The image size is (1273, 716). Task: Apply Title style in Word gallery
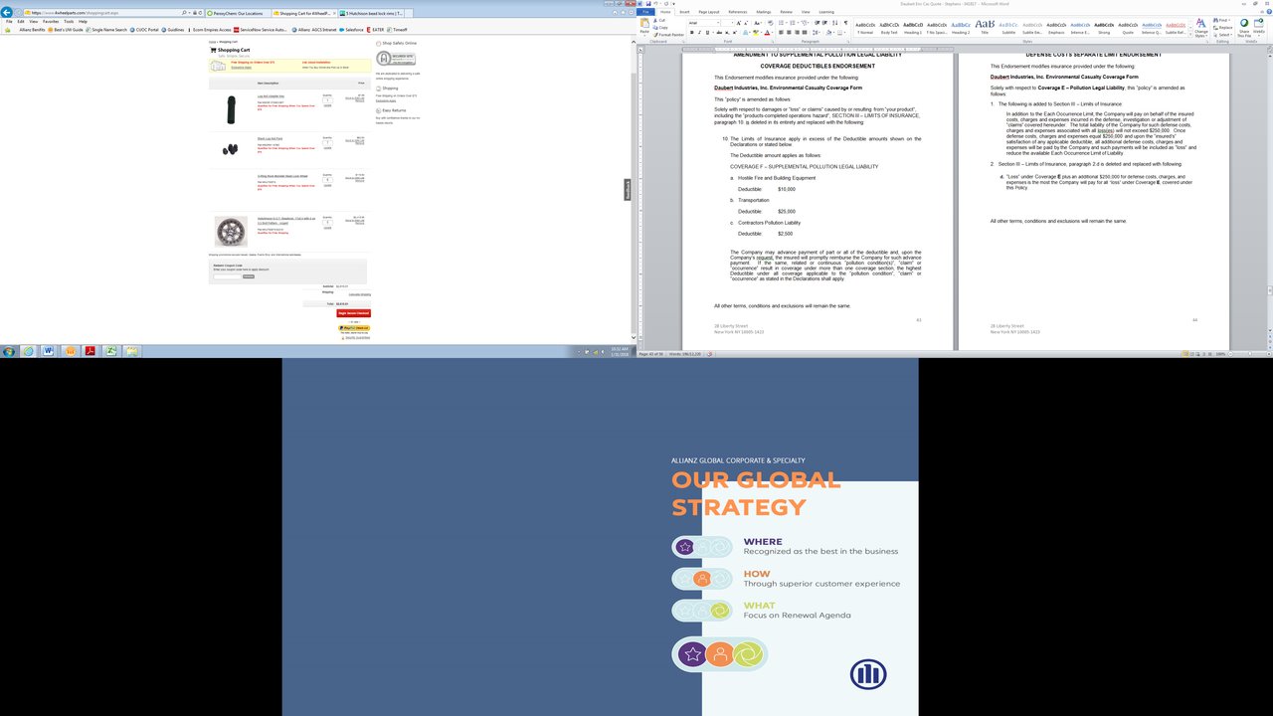[x=985, y=28]
